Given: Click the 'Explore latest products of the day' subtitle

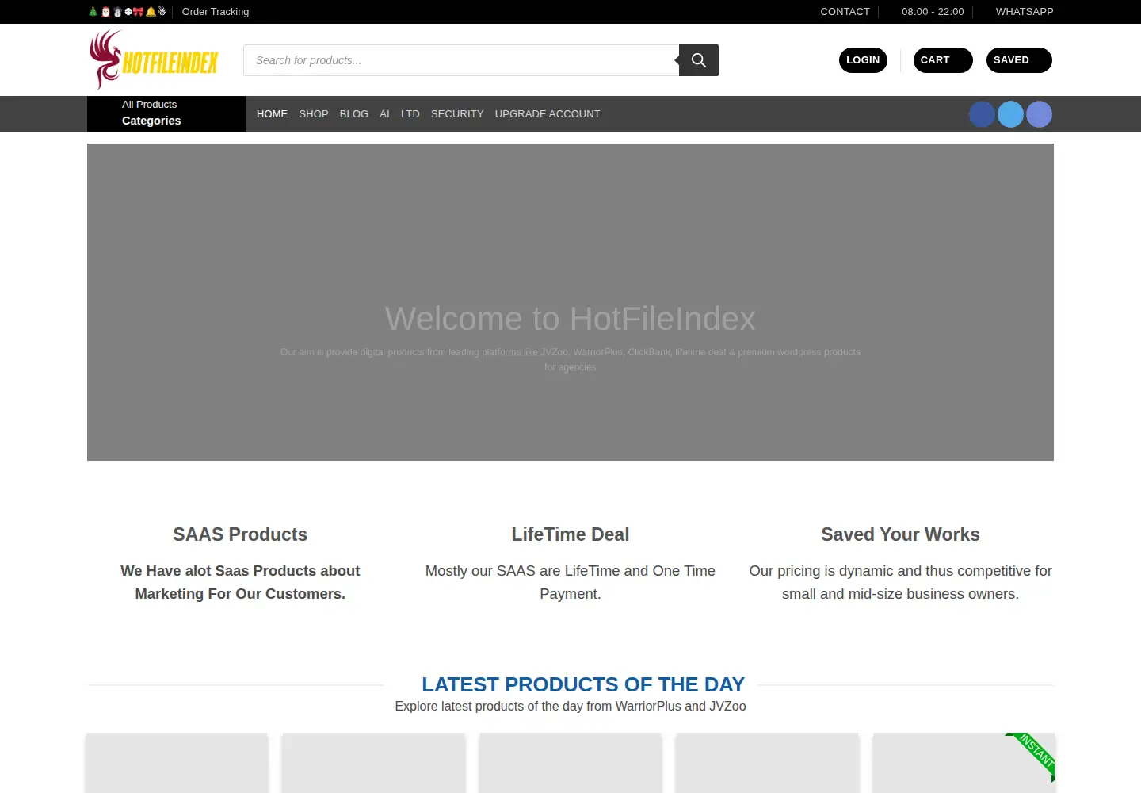Looking at the screenshot, I should pos(570,707).
